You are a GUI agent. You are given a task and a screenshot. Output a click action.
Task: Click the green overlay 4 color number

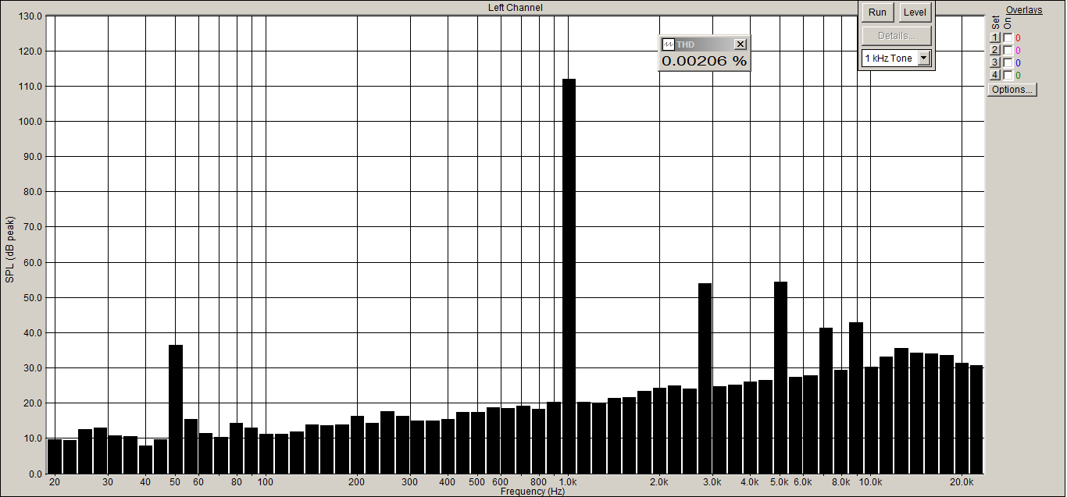tap(1018, 75)
